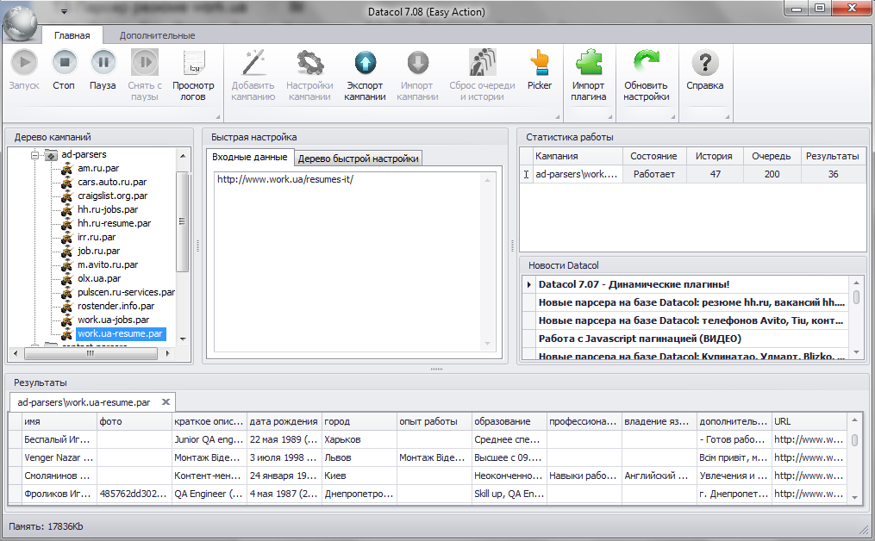Click Junior QA eng... description cell
The height and width of the screenshot is (541, 875).
[209, 439]
